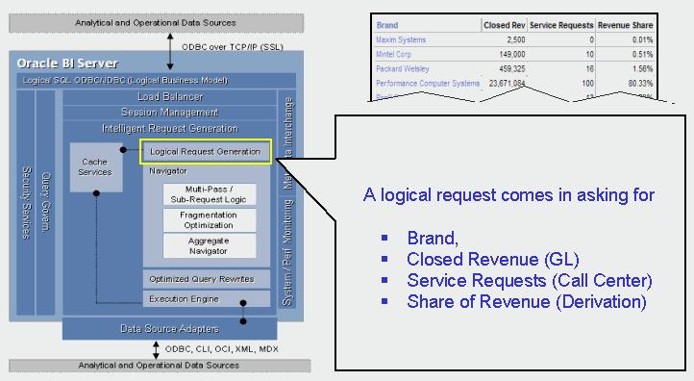694x381 pixels.
Task: Click the bottom Analytical and Operational Data Sources bar
Action: (160, 366)
